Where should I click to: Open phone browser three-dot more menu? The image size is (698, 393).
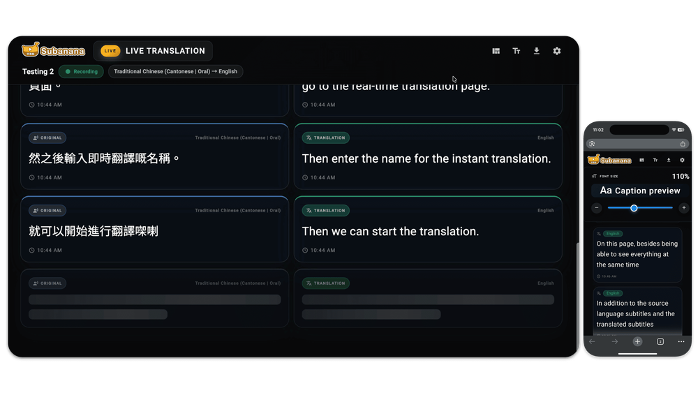681,341
